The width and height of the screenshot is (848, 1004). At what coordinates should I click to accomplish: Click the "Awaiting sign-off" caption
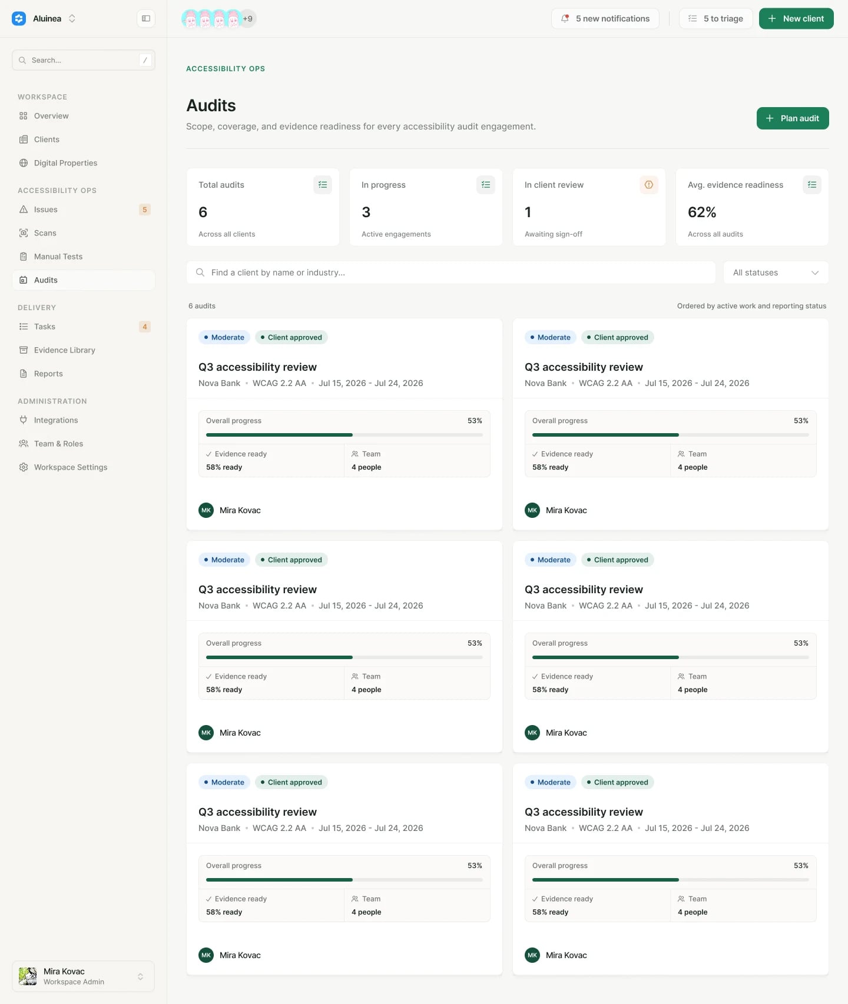pos(554,234)
